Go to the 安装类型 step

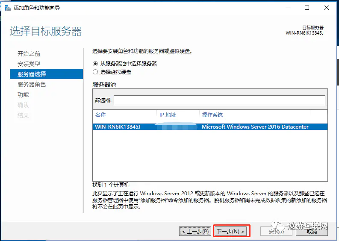29,64
